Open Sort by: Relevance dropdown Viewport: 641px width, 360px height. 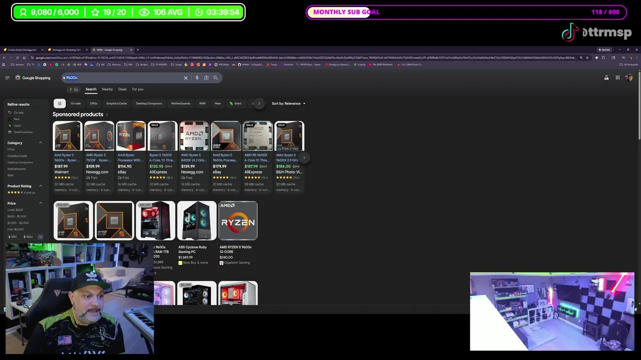[288, 103]
